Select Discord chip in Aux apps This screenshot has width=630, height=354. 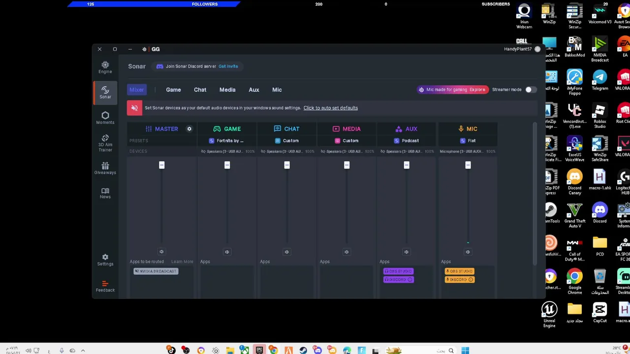tap(398, 280)
